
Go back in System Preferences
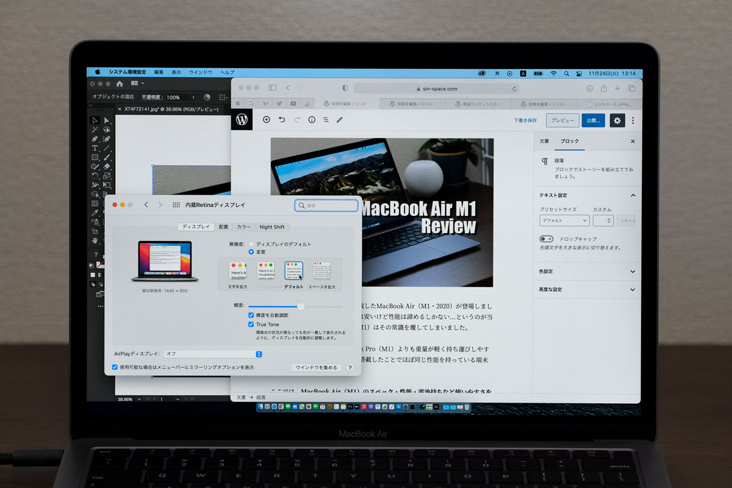click(x=146, y=205)
